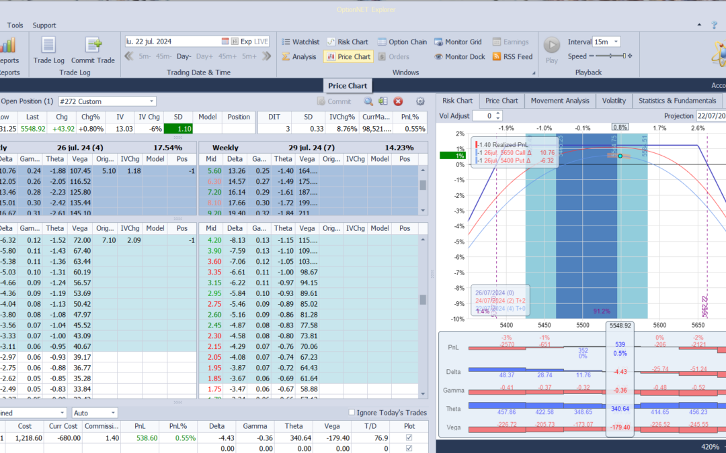Step forward 45 minutes with 45m+

click(x=227, y=56)
